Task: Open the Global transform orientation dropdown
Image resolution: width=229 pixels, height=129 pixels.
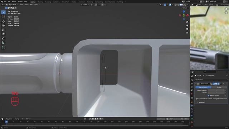Action: [x=85, y=5]
